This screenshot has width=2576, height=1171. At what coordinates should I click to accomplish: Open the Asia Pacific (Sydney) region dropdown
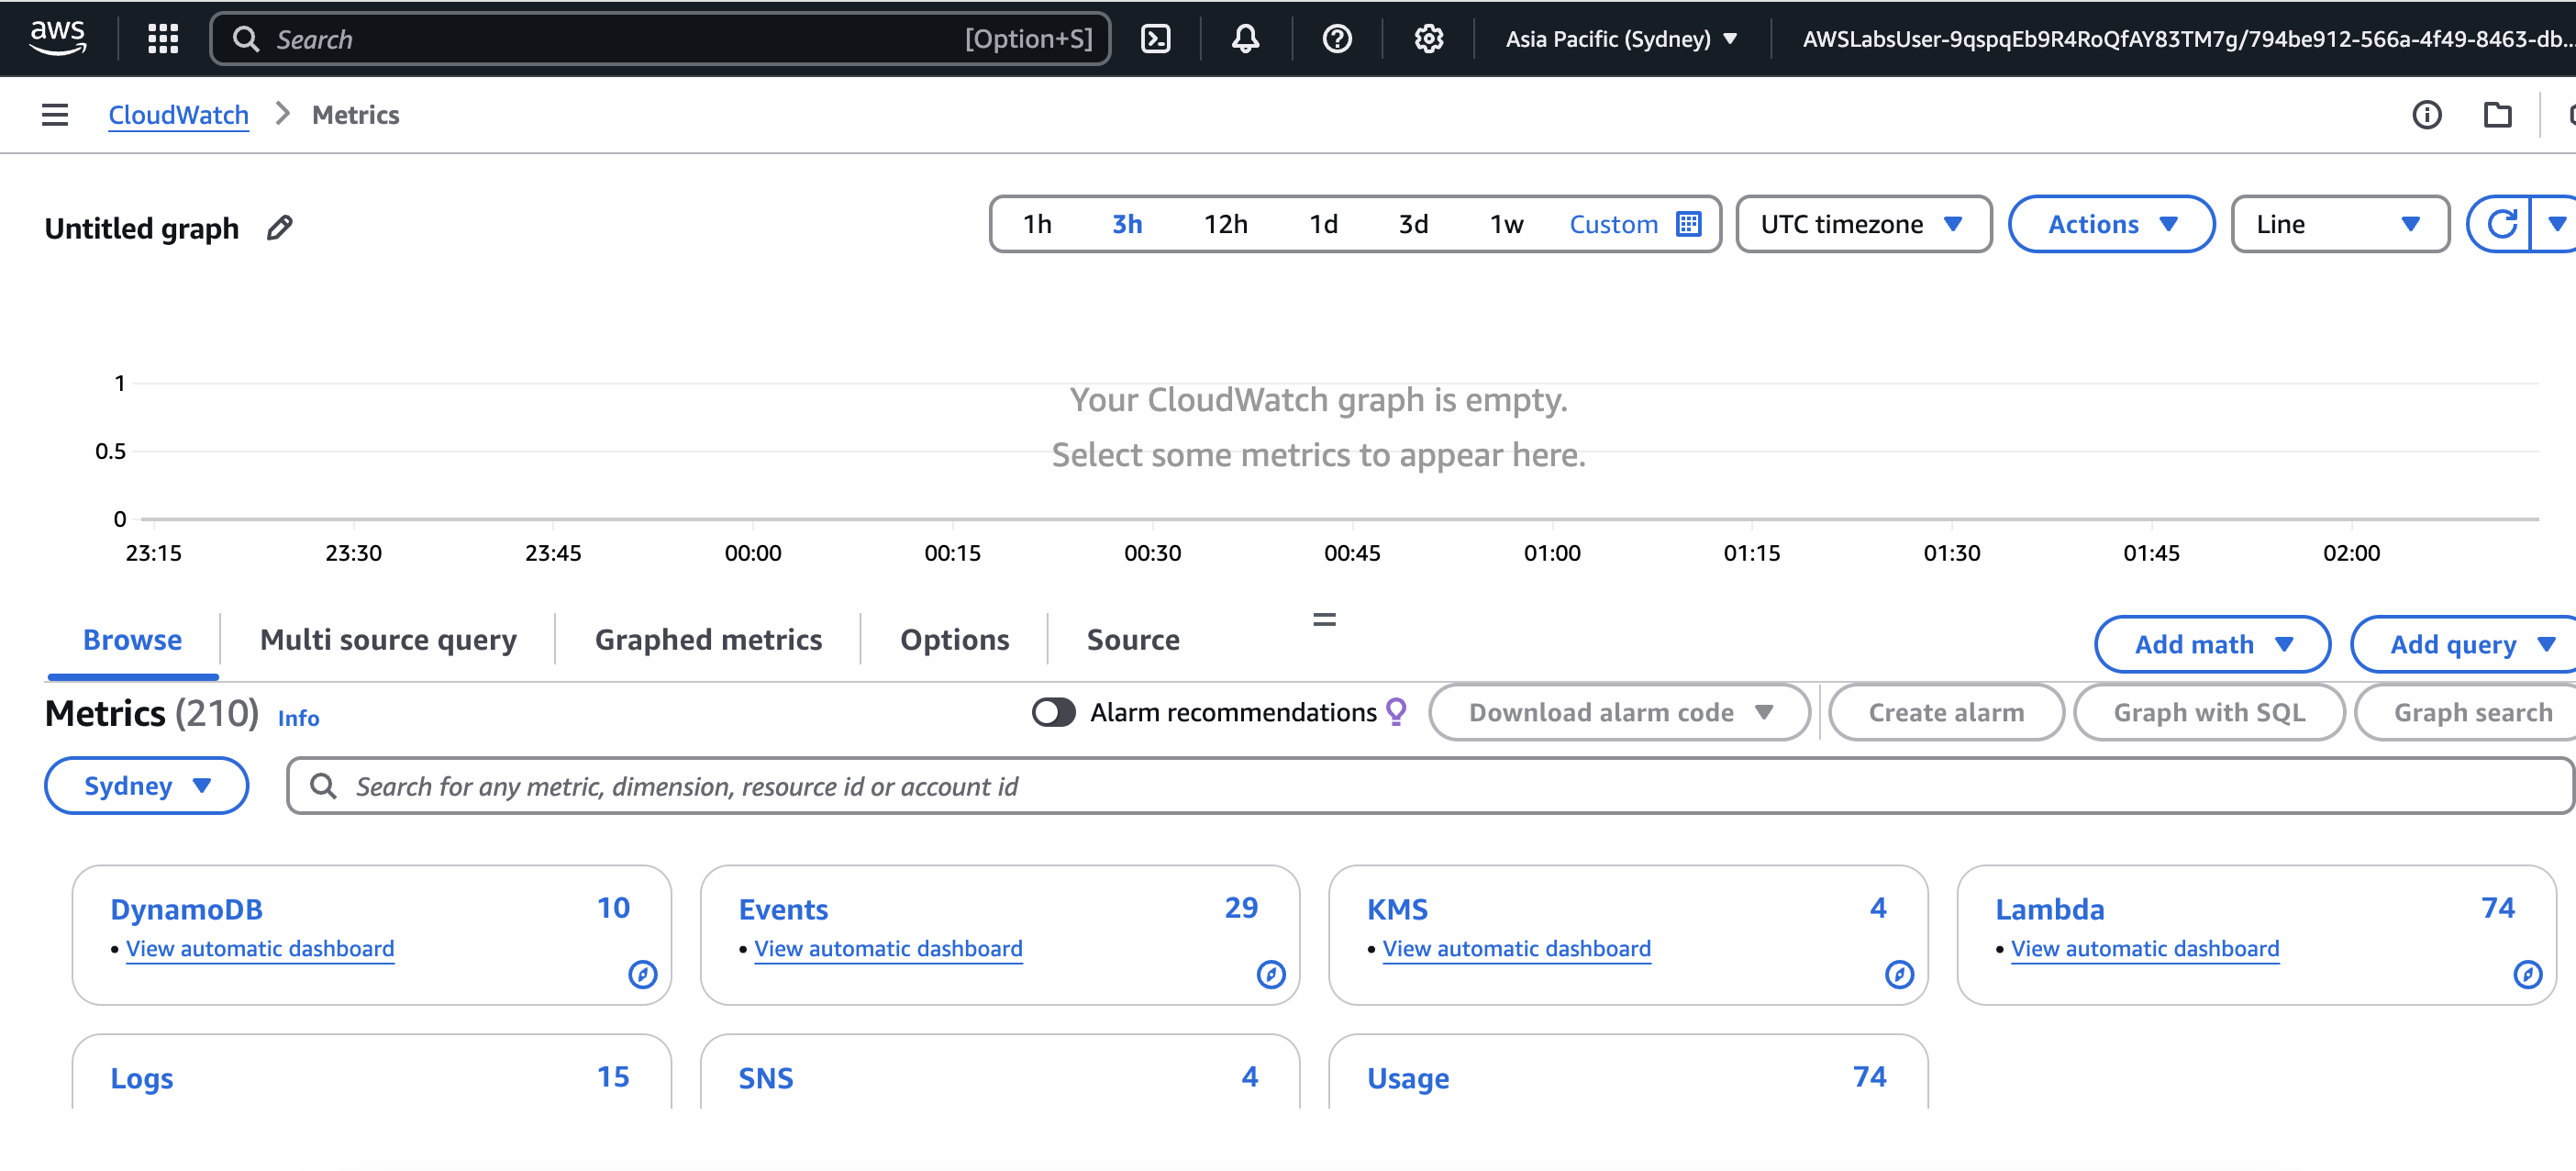(1622, 39)
